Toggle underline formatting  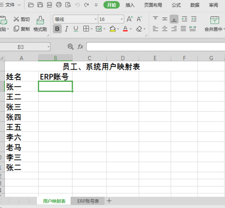coord(76,29)
